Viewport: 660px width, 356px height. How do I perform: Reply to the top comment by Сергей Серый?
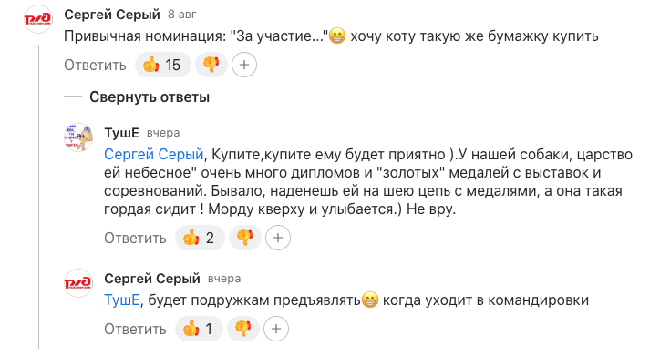(95, 66)
